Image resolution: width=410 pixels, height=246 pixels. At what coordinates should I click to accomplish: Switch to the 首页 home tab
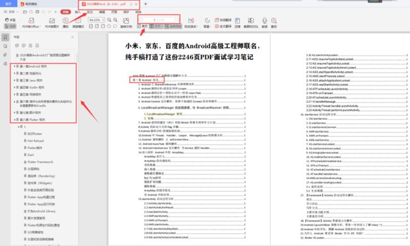8,4
